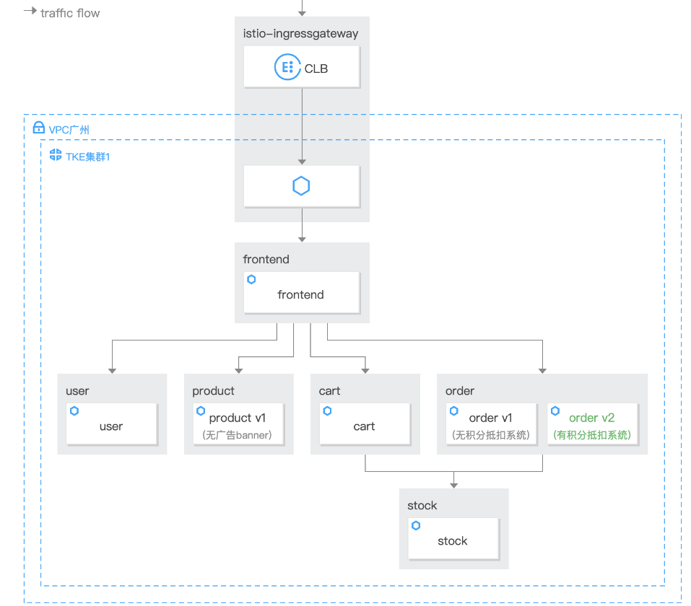691x606 pixels.
Task: Click the hexagon icon in cart box
Action: coord(327,411)
